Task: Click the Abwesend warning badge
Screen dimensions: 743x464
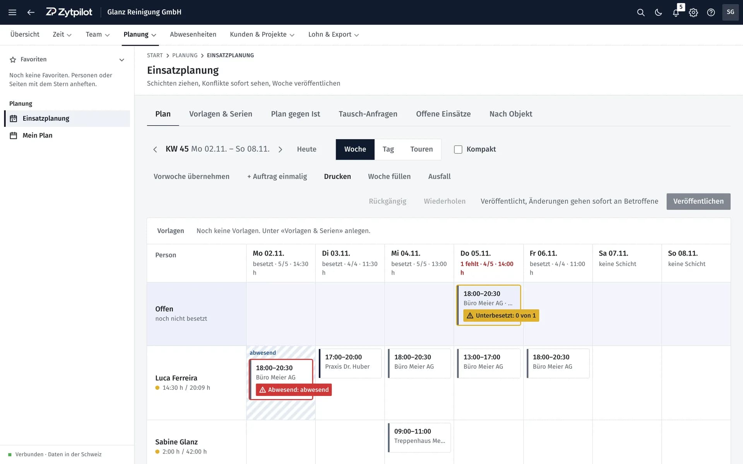Action: coord(294,390)
